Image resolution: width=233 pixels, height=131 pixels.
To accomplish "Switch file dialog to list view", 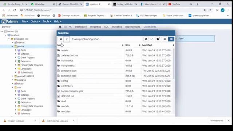I will tap(171, 39).
